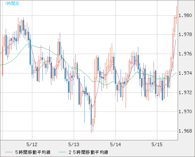Select the 1.968 price axis label
Viewport: 195px width, 157px height.
(185, 131)
